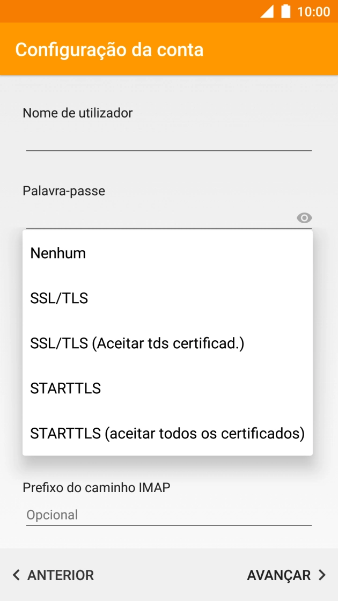
Task: Toggle password visibility with the eye icon
Action: pos(304,218)
